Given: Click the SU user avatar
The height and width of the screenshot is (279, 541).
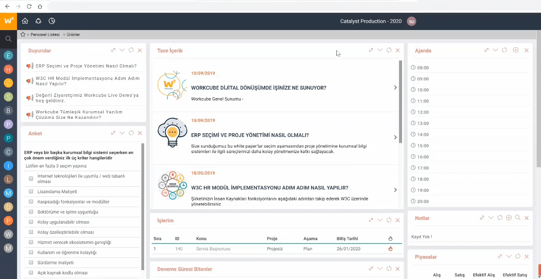Looking at the screenshot, I should pos(411,21).
